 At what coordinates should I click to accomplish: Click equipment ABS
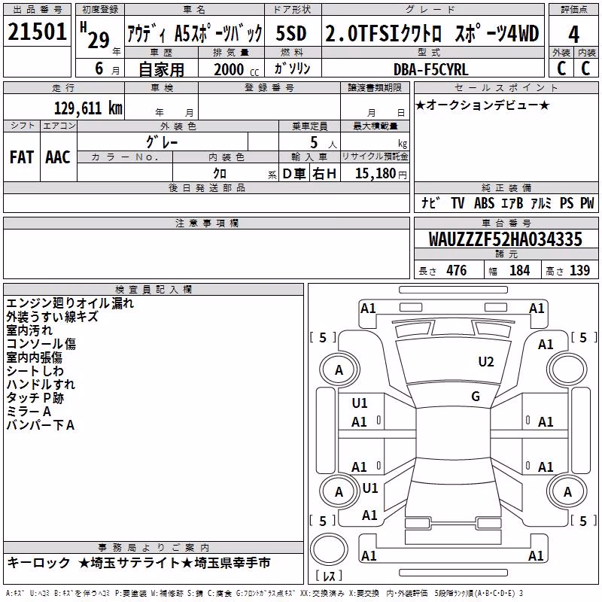(x=484, y=202)
